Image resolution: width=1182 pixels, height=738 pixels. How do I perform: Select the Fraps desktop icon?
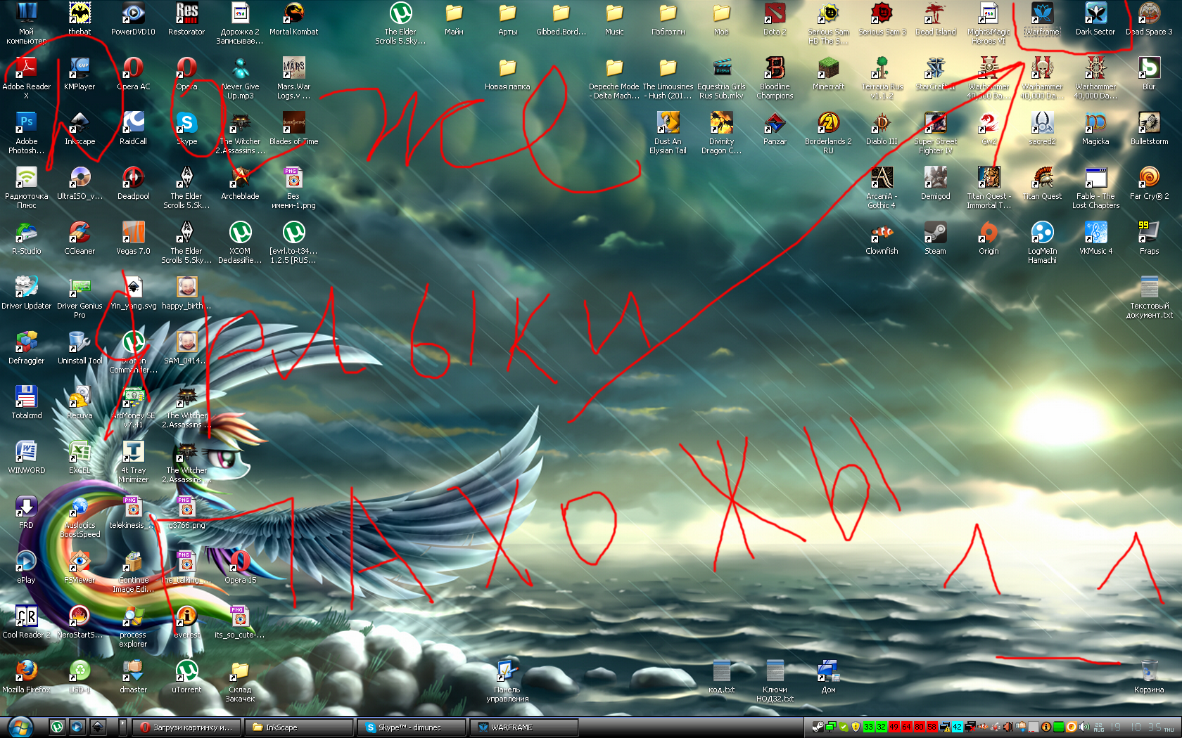point(1149,238)
